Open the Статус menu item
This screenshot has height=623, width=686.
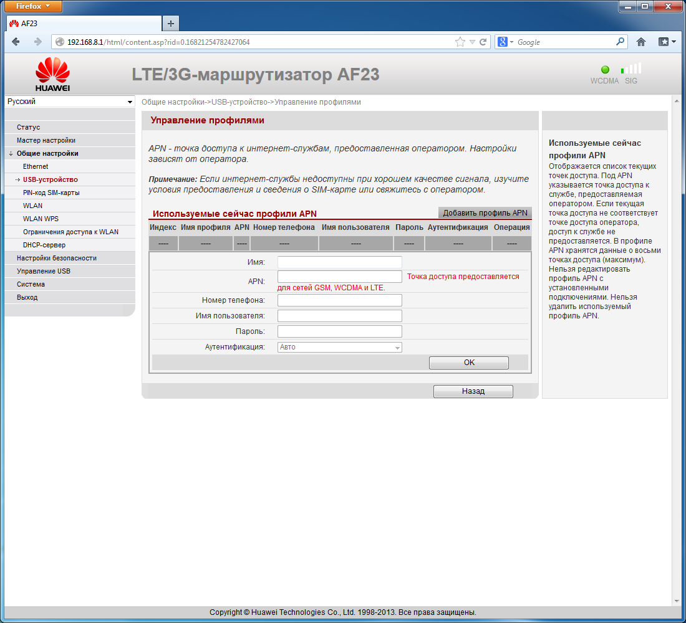click(29, 127)
